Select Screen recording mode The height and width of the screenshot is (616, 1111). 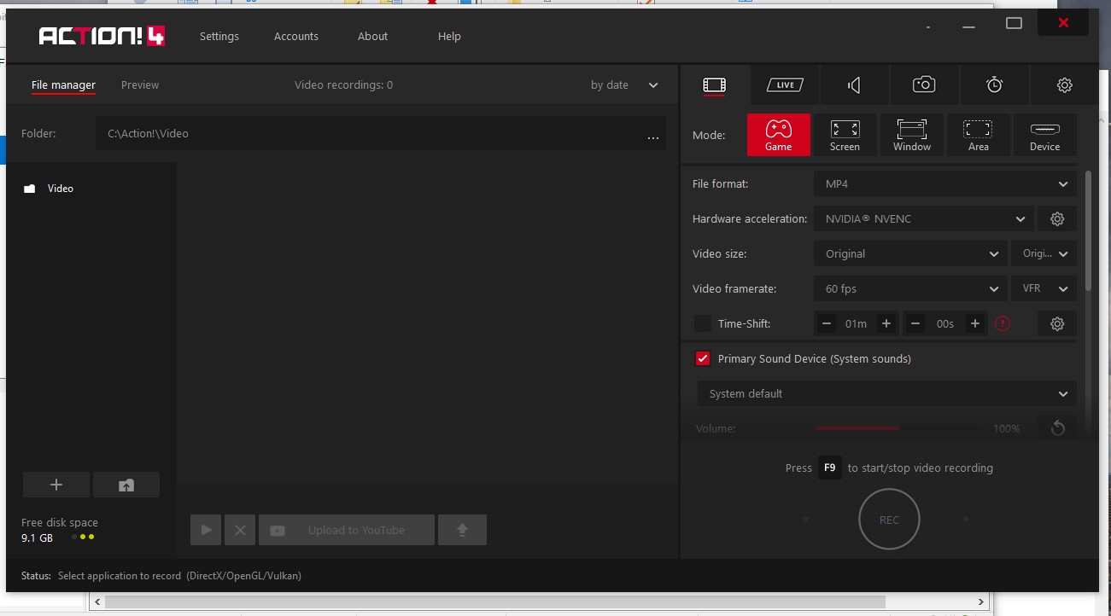point(845,135)
